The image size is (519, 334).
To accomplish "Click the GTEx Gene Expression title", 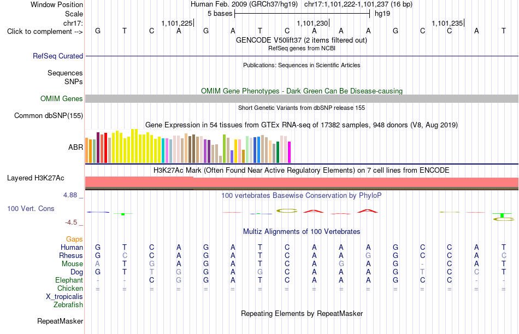I will point(302,125).
